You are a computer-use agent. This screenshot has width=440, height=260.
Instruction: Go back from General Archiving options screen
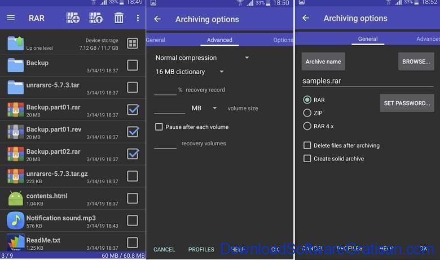[x=306, y=18]
